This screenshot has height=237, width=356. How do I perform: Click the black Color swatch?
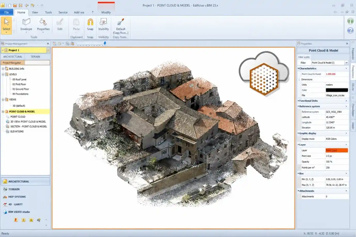(337, 90)
